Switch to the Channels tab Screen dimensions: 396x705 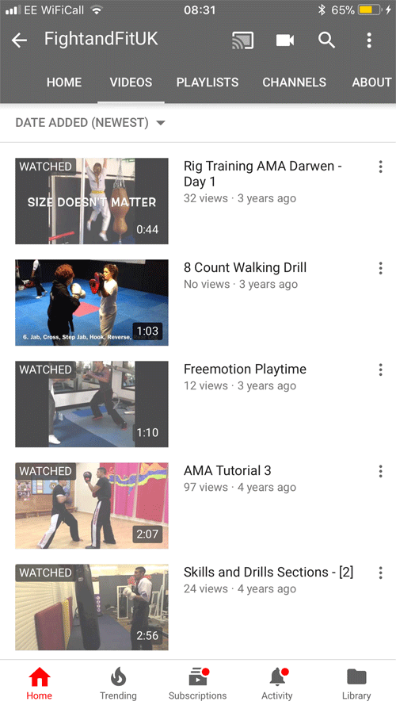pyautogui.click(x=294, y=82)
